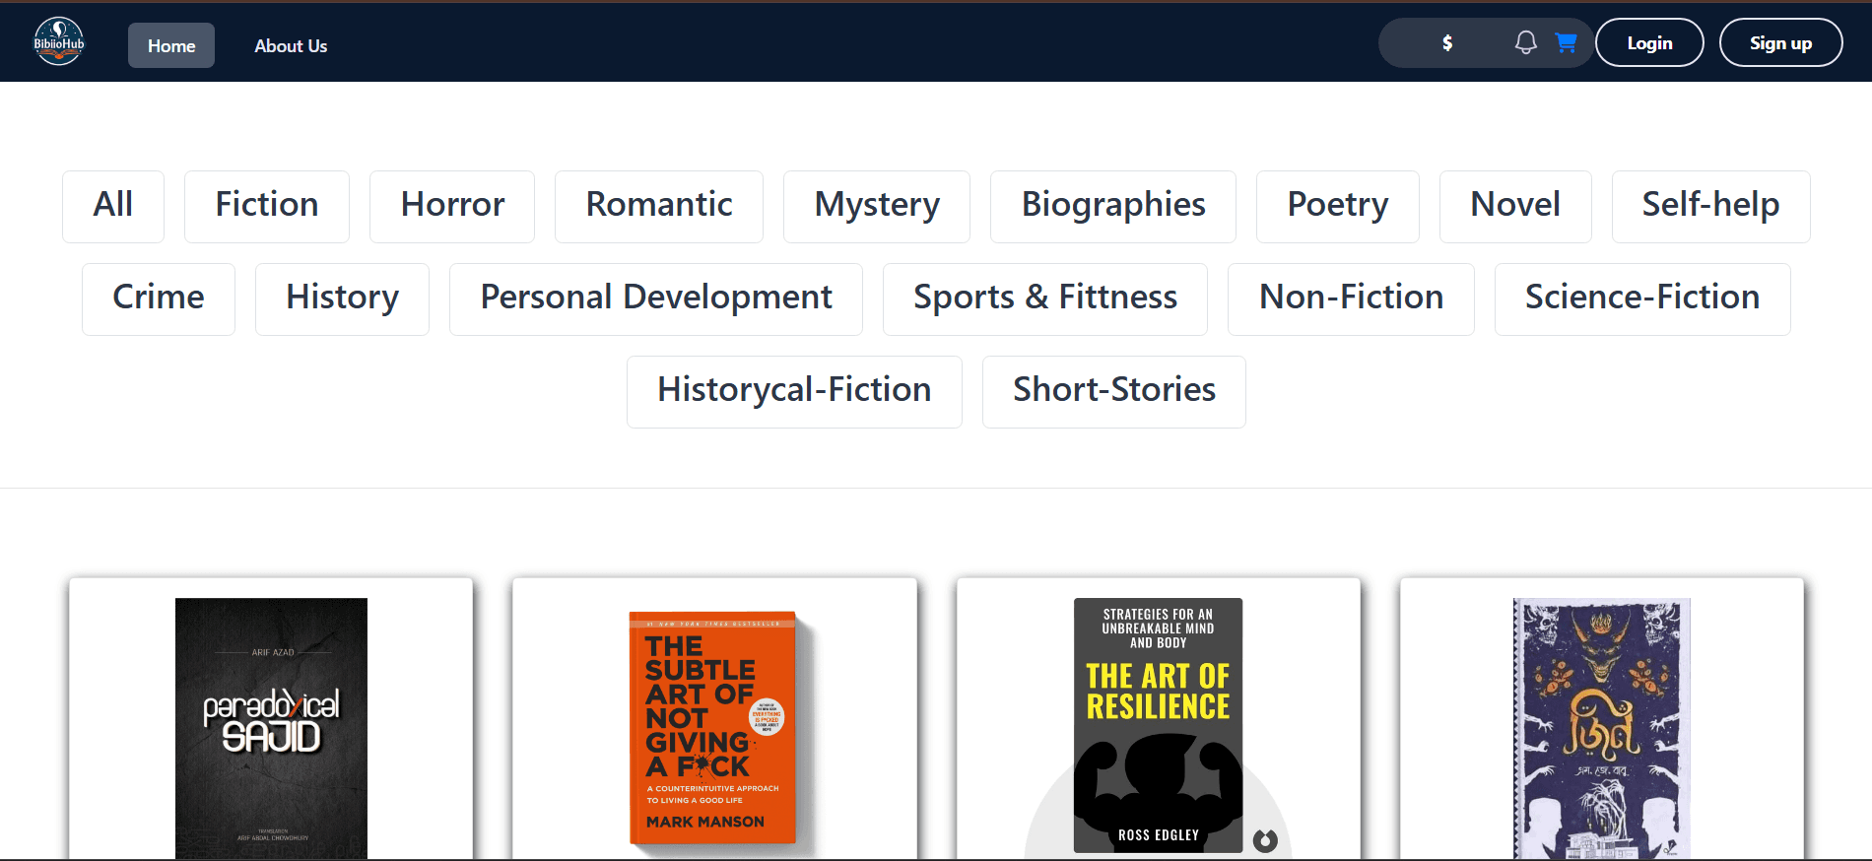Browse Romantic books

point(658,206)
